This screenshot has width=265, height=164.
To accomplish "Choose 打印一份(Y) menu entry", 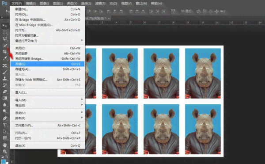I will point(48,138).
